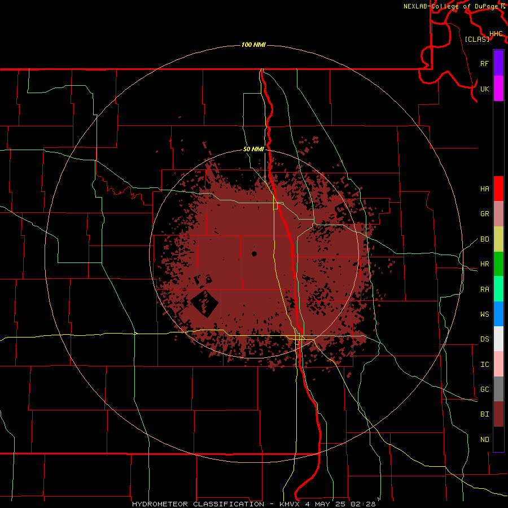Viewport: 508px width, 508px height.
Task: Click the WS legend label
Action: 484,314
